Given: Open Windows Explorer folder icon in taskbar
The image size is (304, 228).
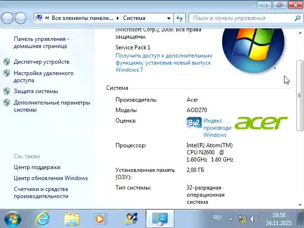Looking at the screenshot, I should coord(72,218).
